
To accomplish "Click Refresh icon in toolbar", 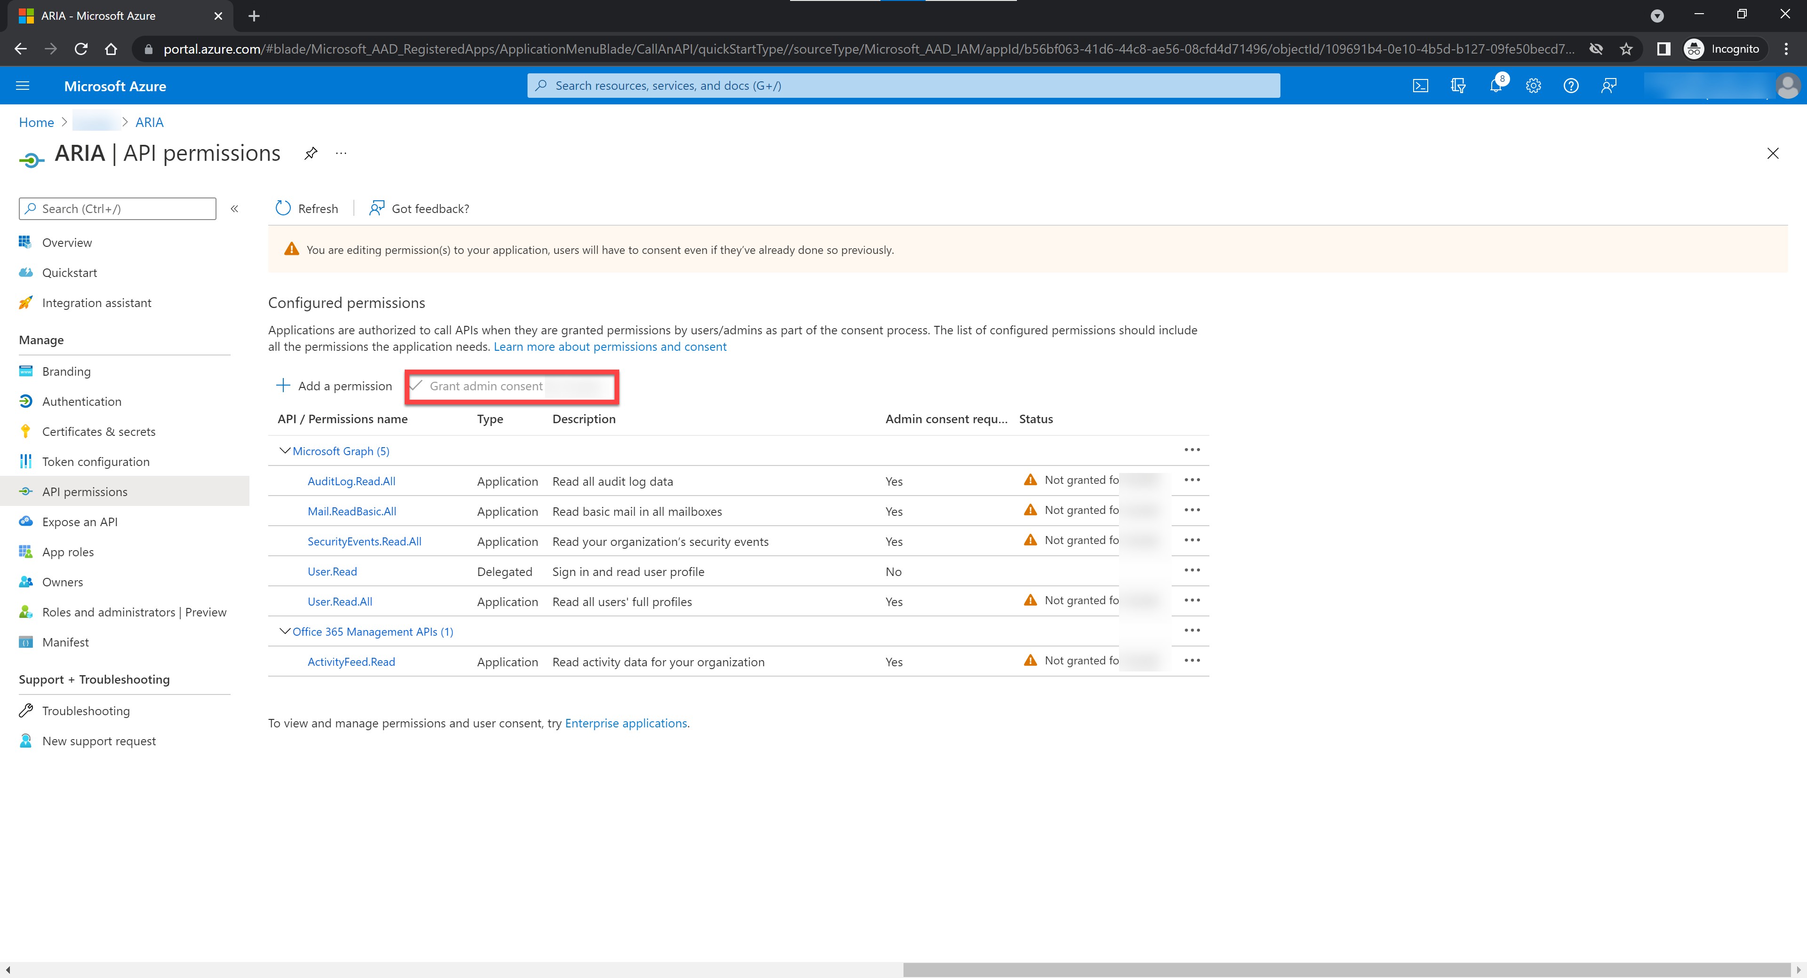I will [283, 208].
